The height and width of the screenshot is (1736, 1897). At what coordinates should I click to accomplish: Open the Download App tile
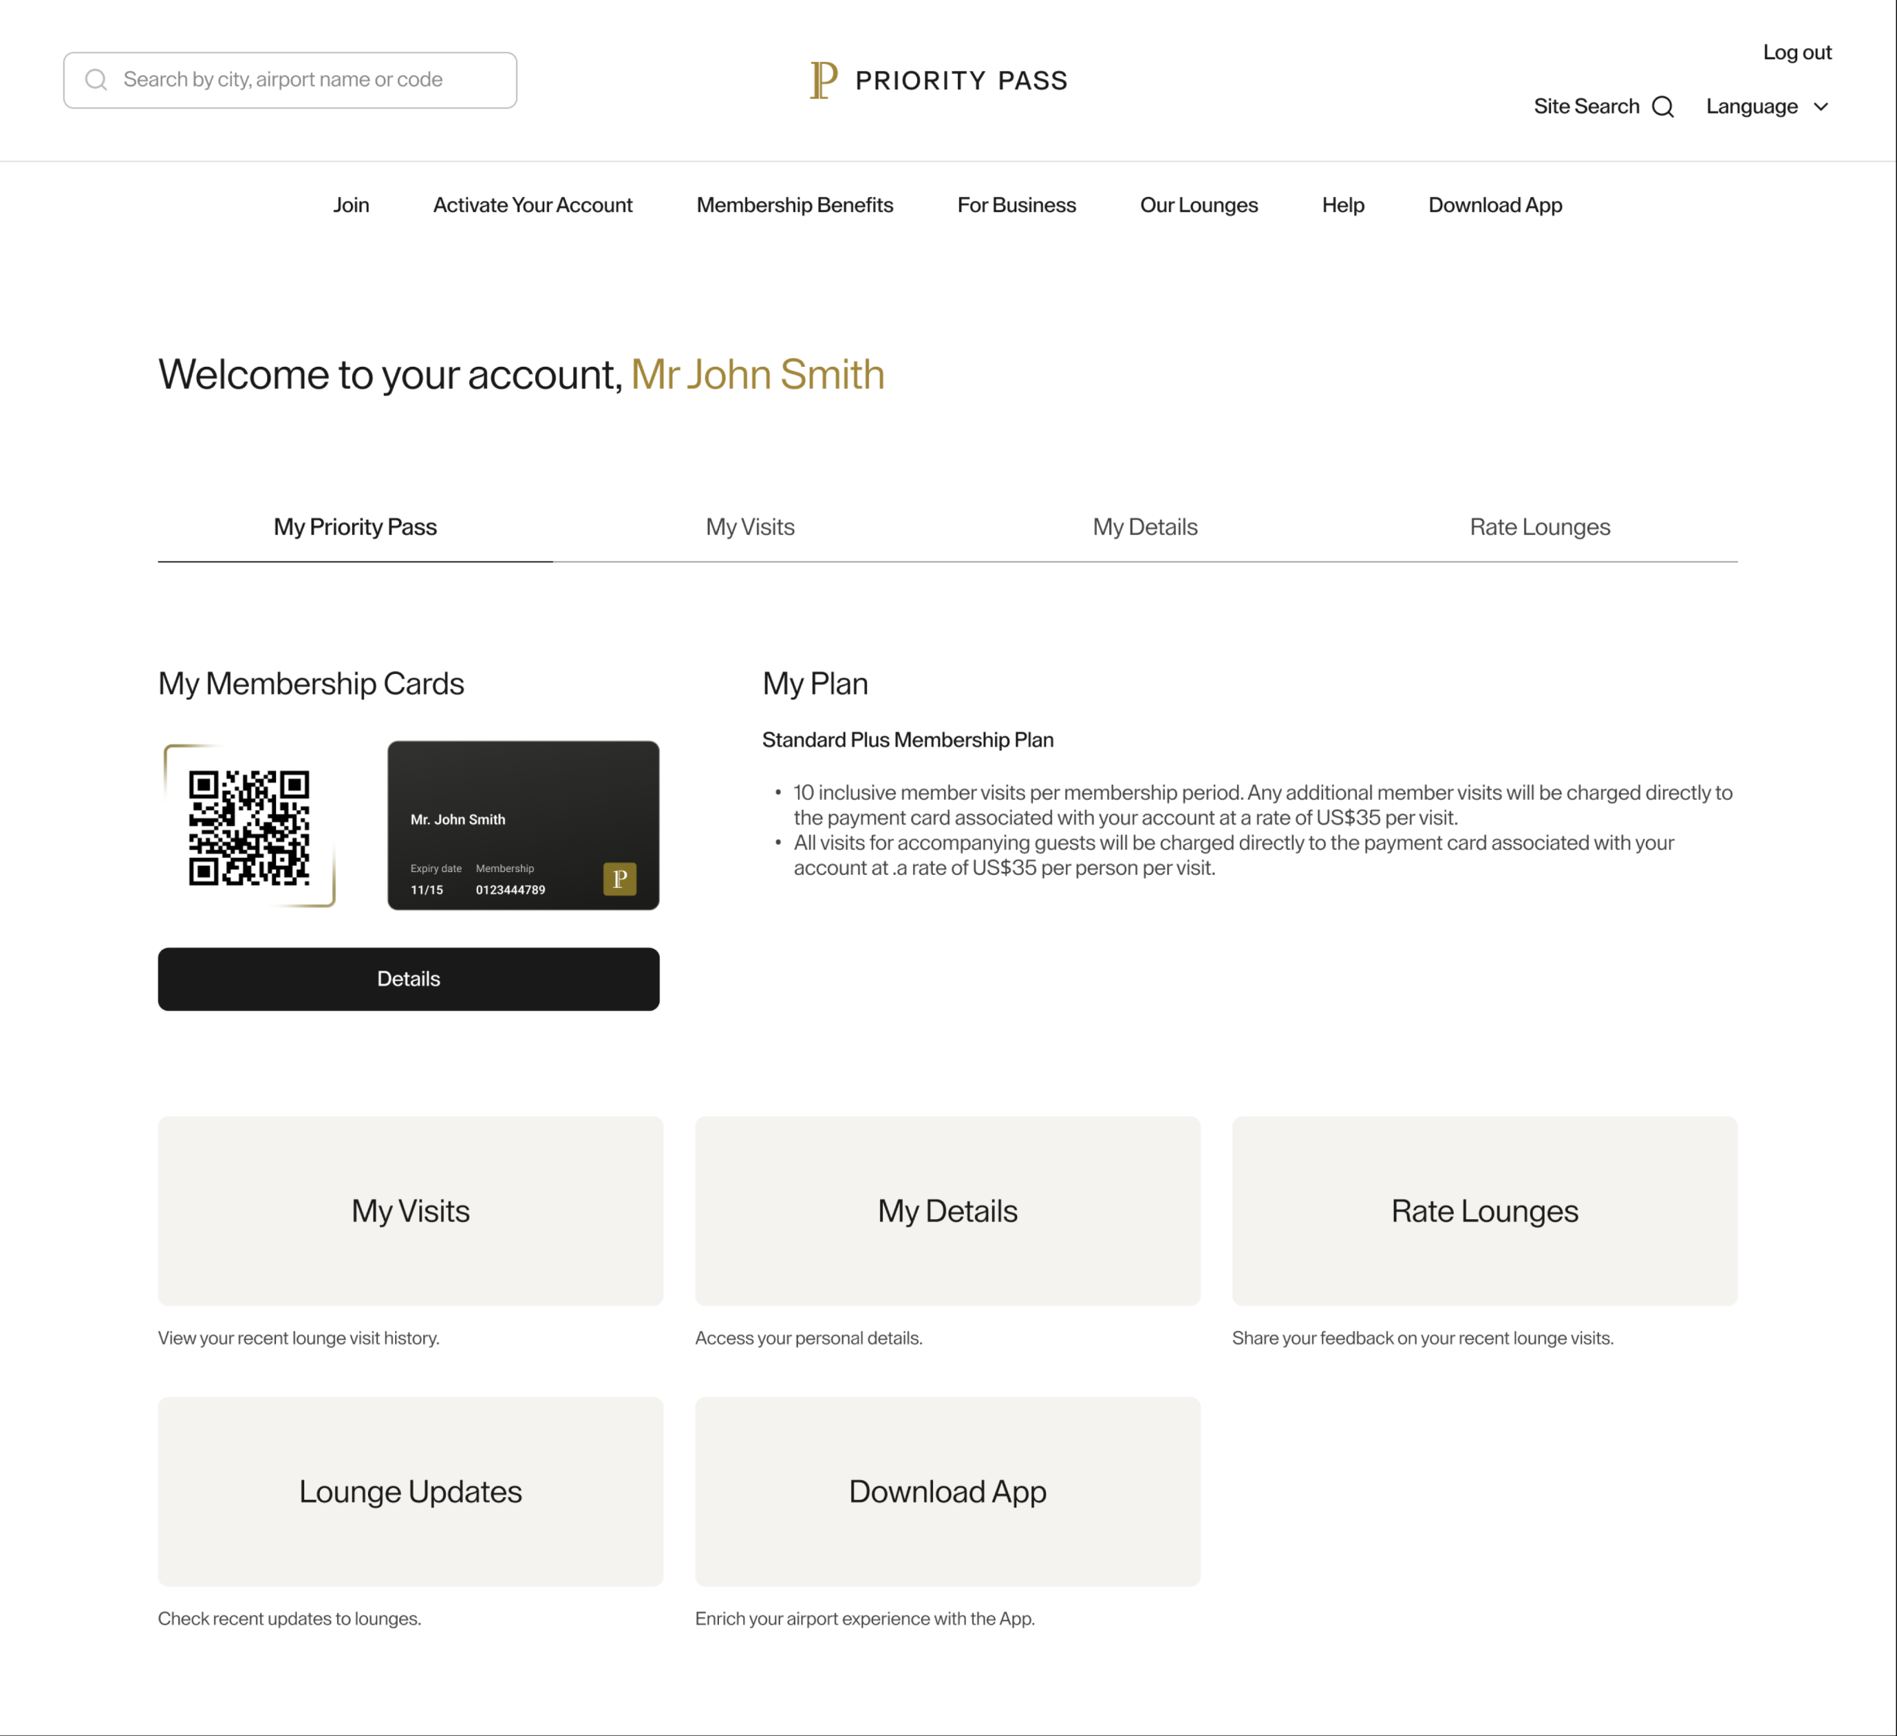[947, 1491]
